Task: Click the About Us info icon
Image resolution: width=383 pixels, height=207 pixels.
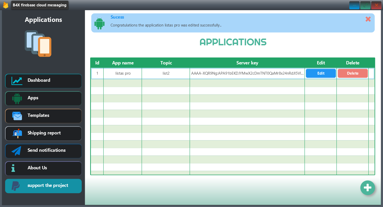Action: (x=13, y=168)
